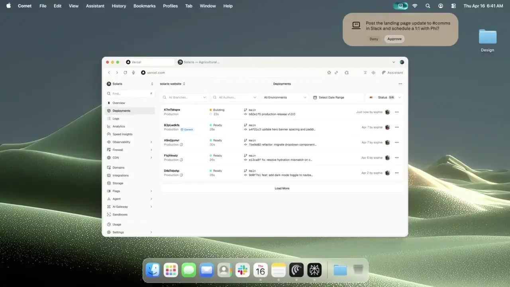
Task: Open the Agent section
Action: [x=130, y=199]
